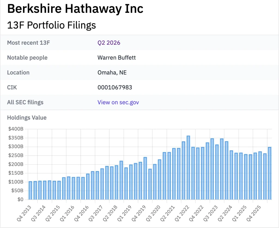
Task: Click the 'Q4 2013' x-axis label
Action: click(24, 213)
